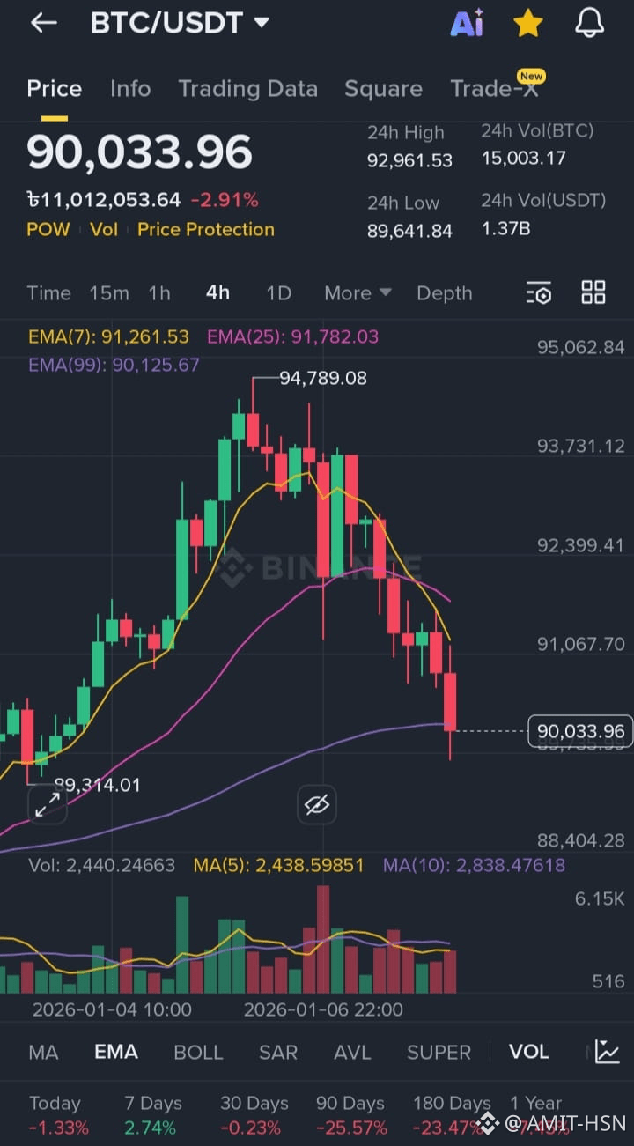Select the Time chart interval
Image resolution: width=634 pixels, height=1146 pixels.
(x=48, y=293)
